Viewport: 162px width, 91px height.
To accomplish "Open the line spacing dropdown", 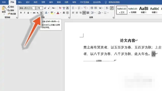I will 93,13.
